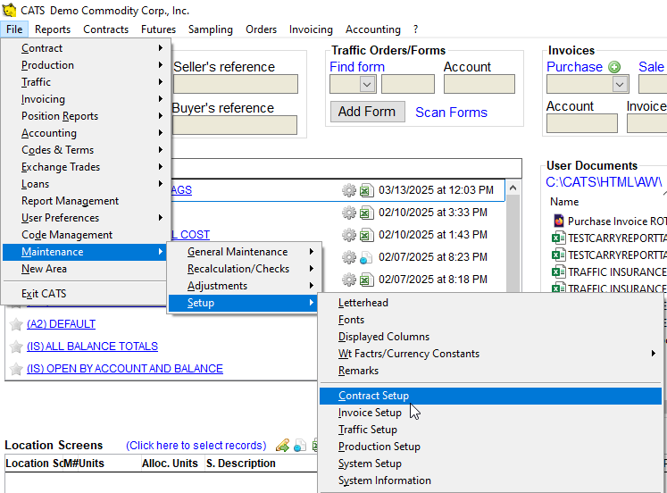The width and height of the screenshot is (667, 493).
Task: Select Letterhead in Setup submenu
Action: (x=490, y=303)
